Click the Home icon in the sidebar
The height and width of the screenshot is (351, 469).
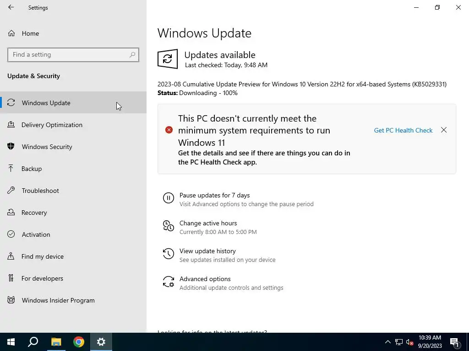pyautogui.click(x=11, y=33)
